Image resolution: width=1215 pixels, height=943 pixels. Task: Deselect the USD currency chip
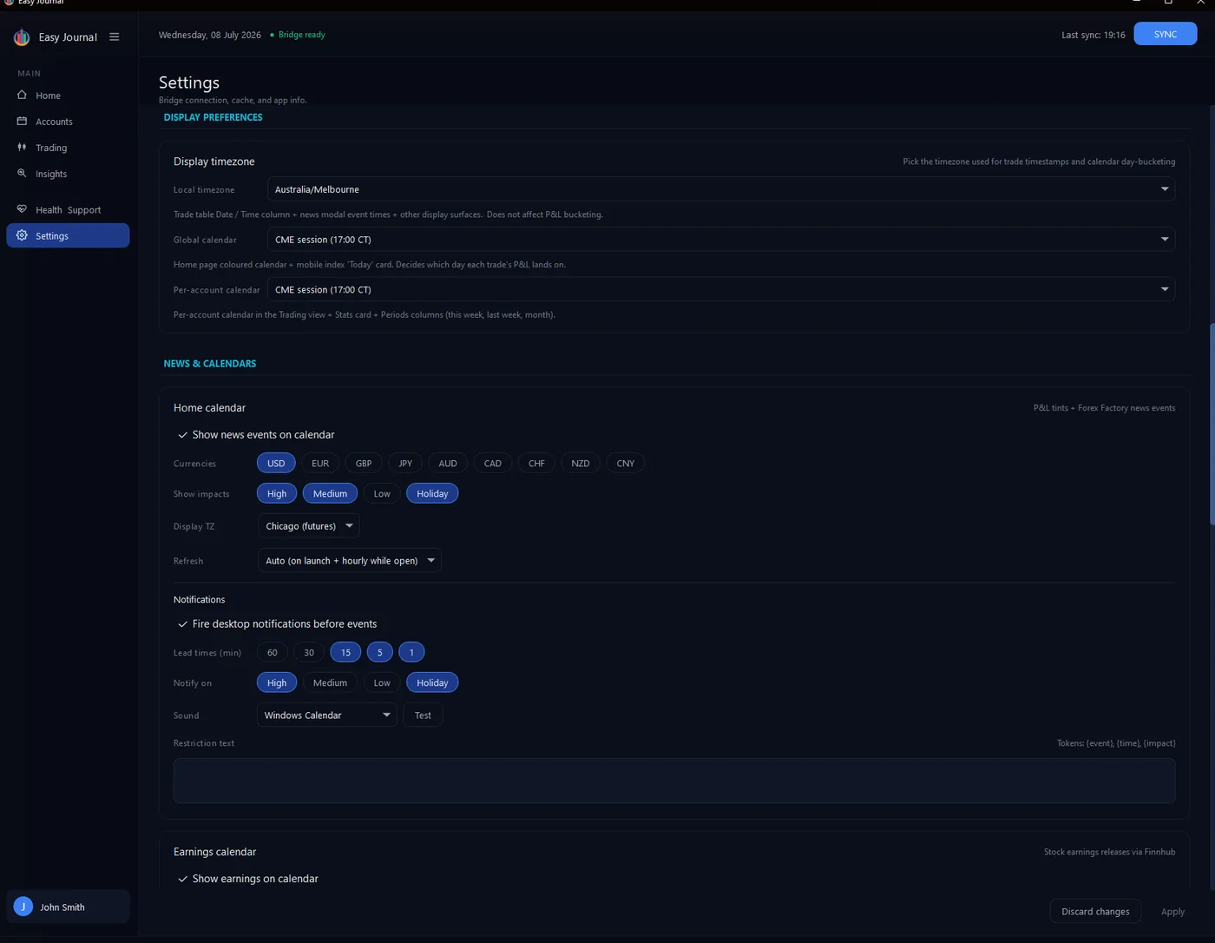pyautogui.click(x=276, y=463)
